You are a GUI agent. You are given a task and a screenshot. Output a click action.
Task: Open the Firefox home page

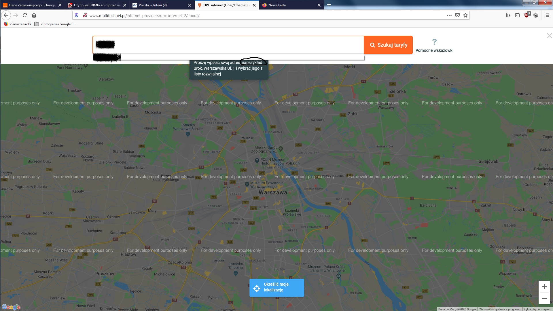(x=34, y=15)
